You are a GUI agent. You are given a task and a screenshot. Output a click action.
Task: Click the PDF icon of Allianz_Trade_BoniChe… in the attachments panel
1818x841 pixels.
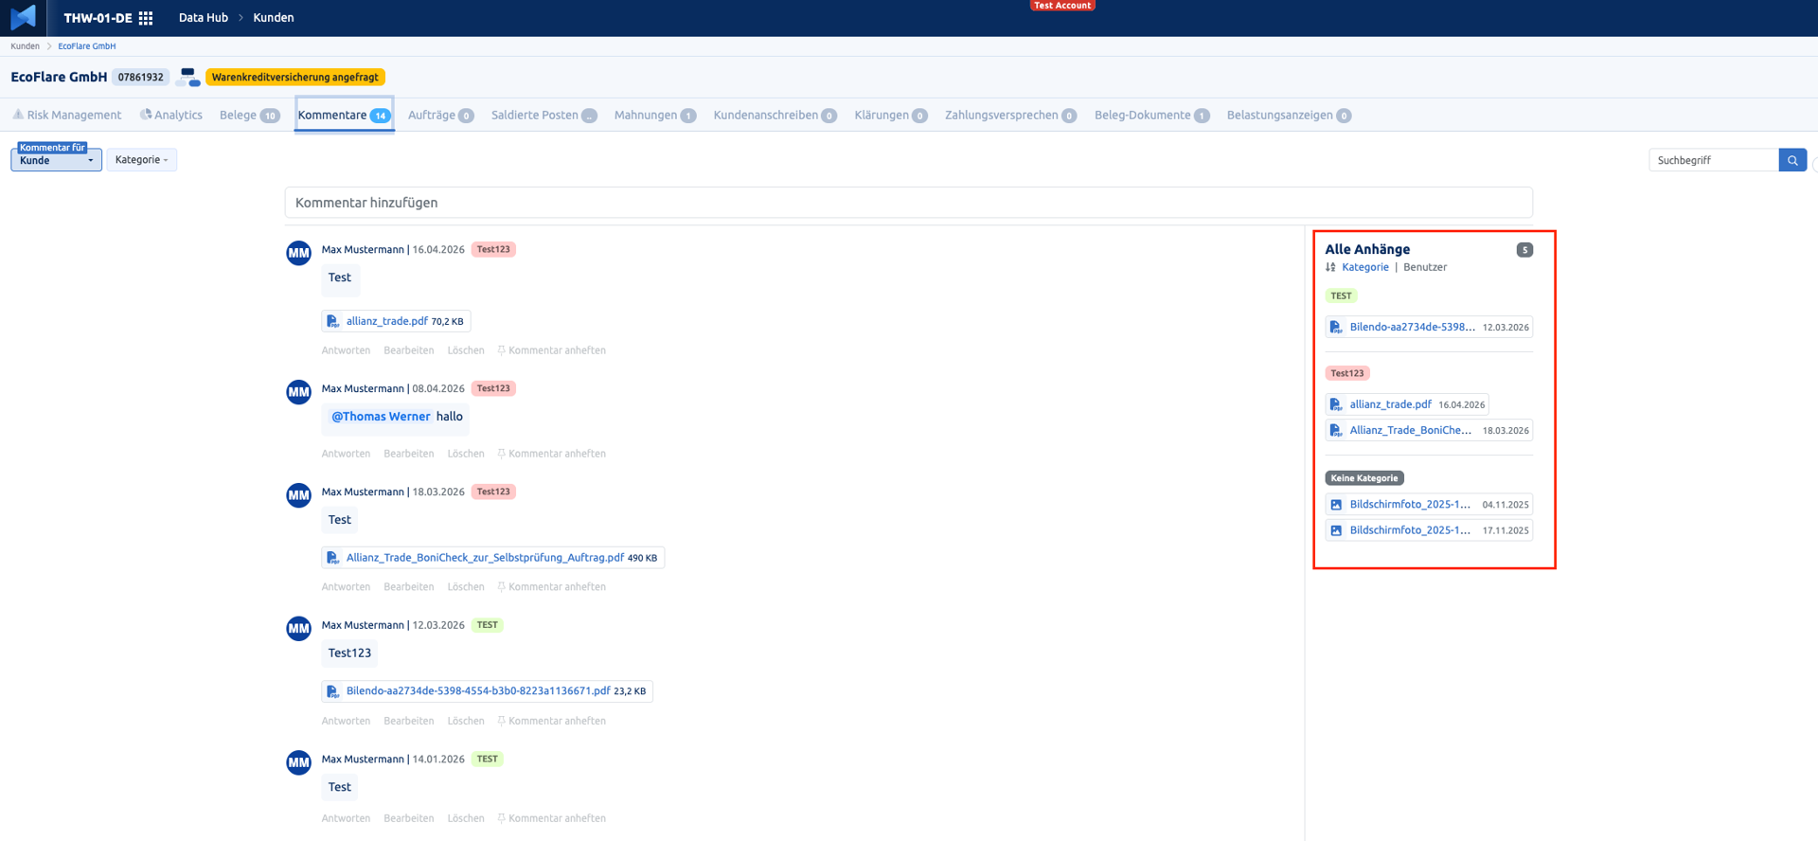tap(1336, 431)
